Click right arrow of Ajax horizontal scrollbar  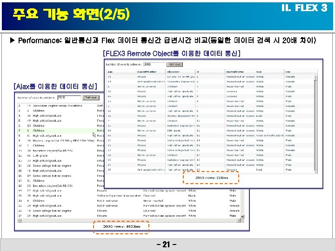coord(239,220)
